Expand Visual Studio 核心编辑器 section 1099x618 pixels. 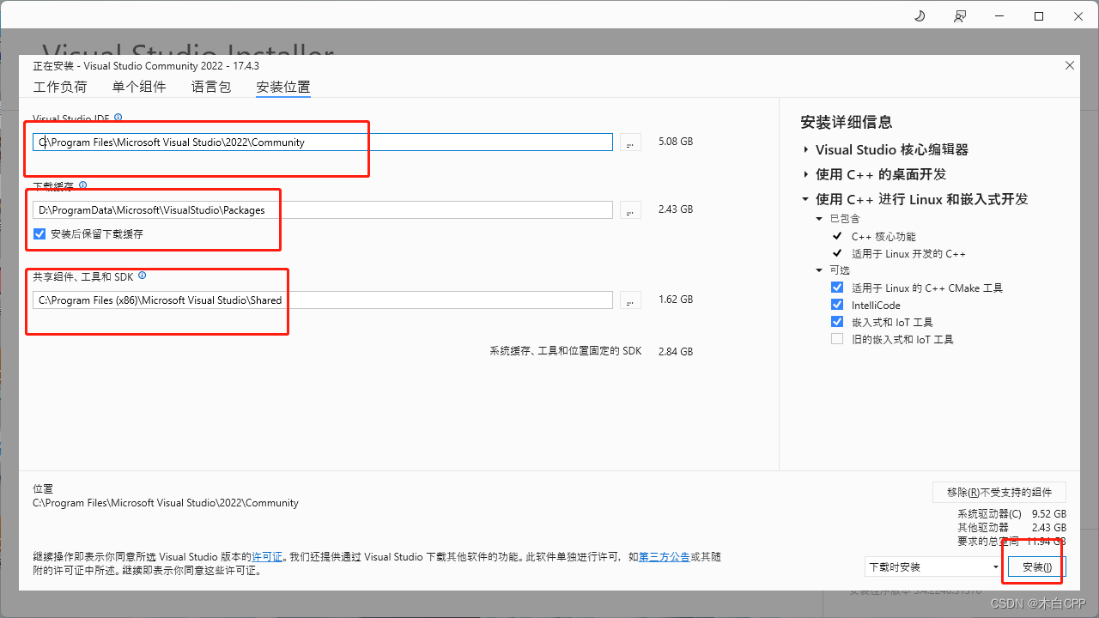(x=806, y=149)
